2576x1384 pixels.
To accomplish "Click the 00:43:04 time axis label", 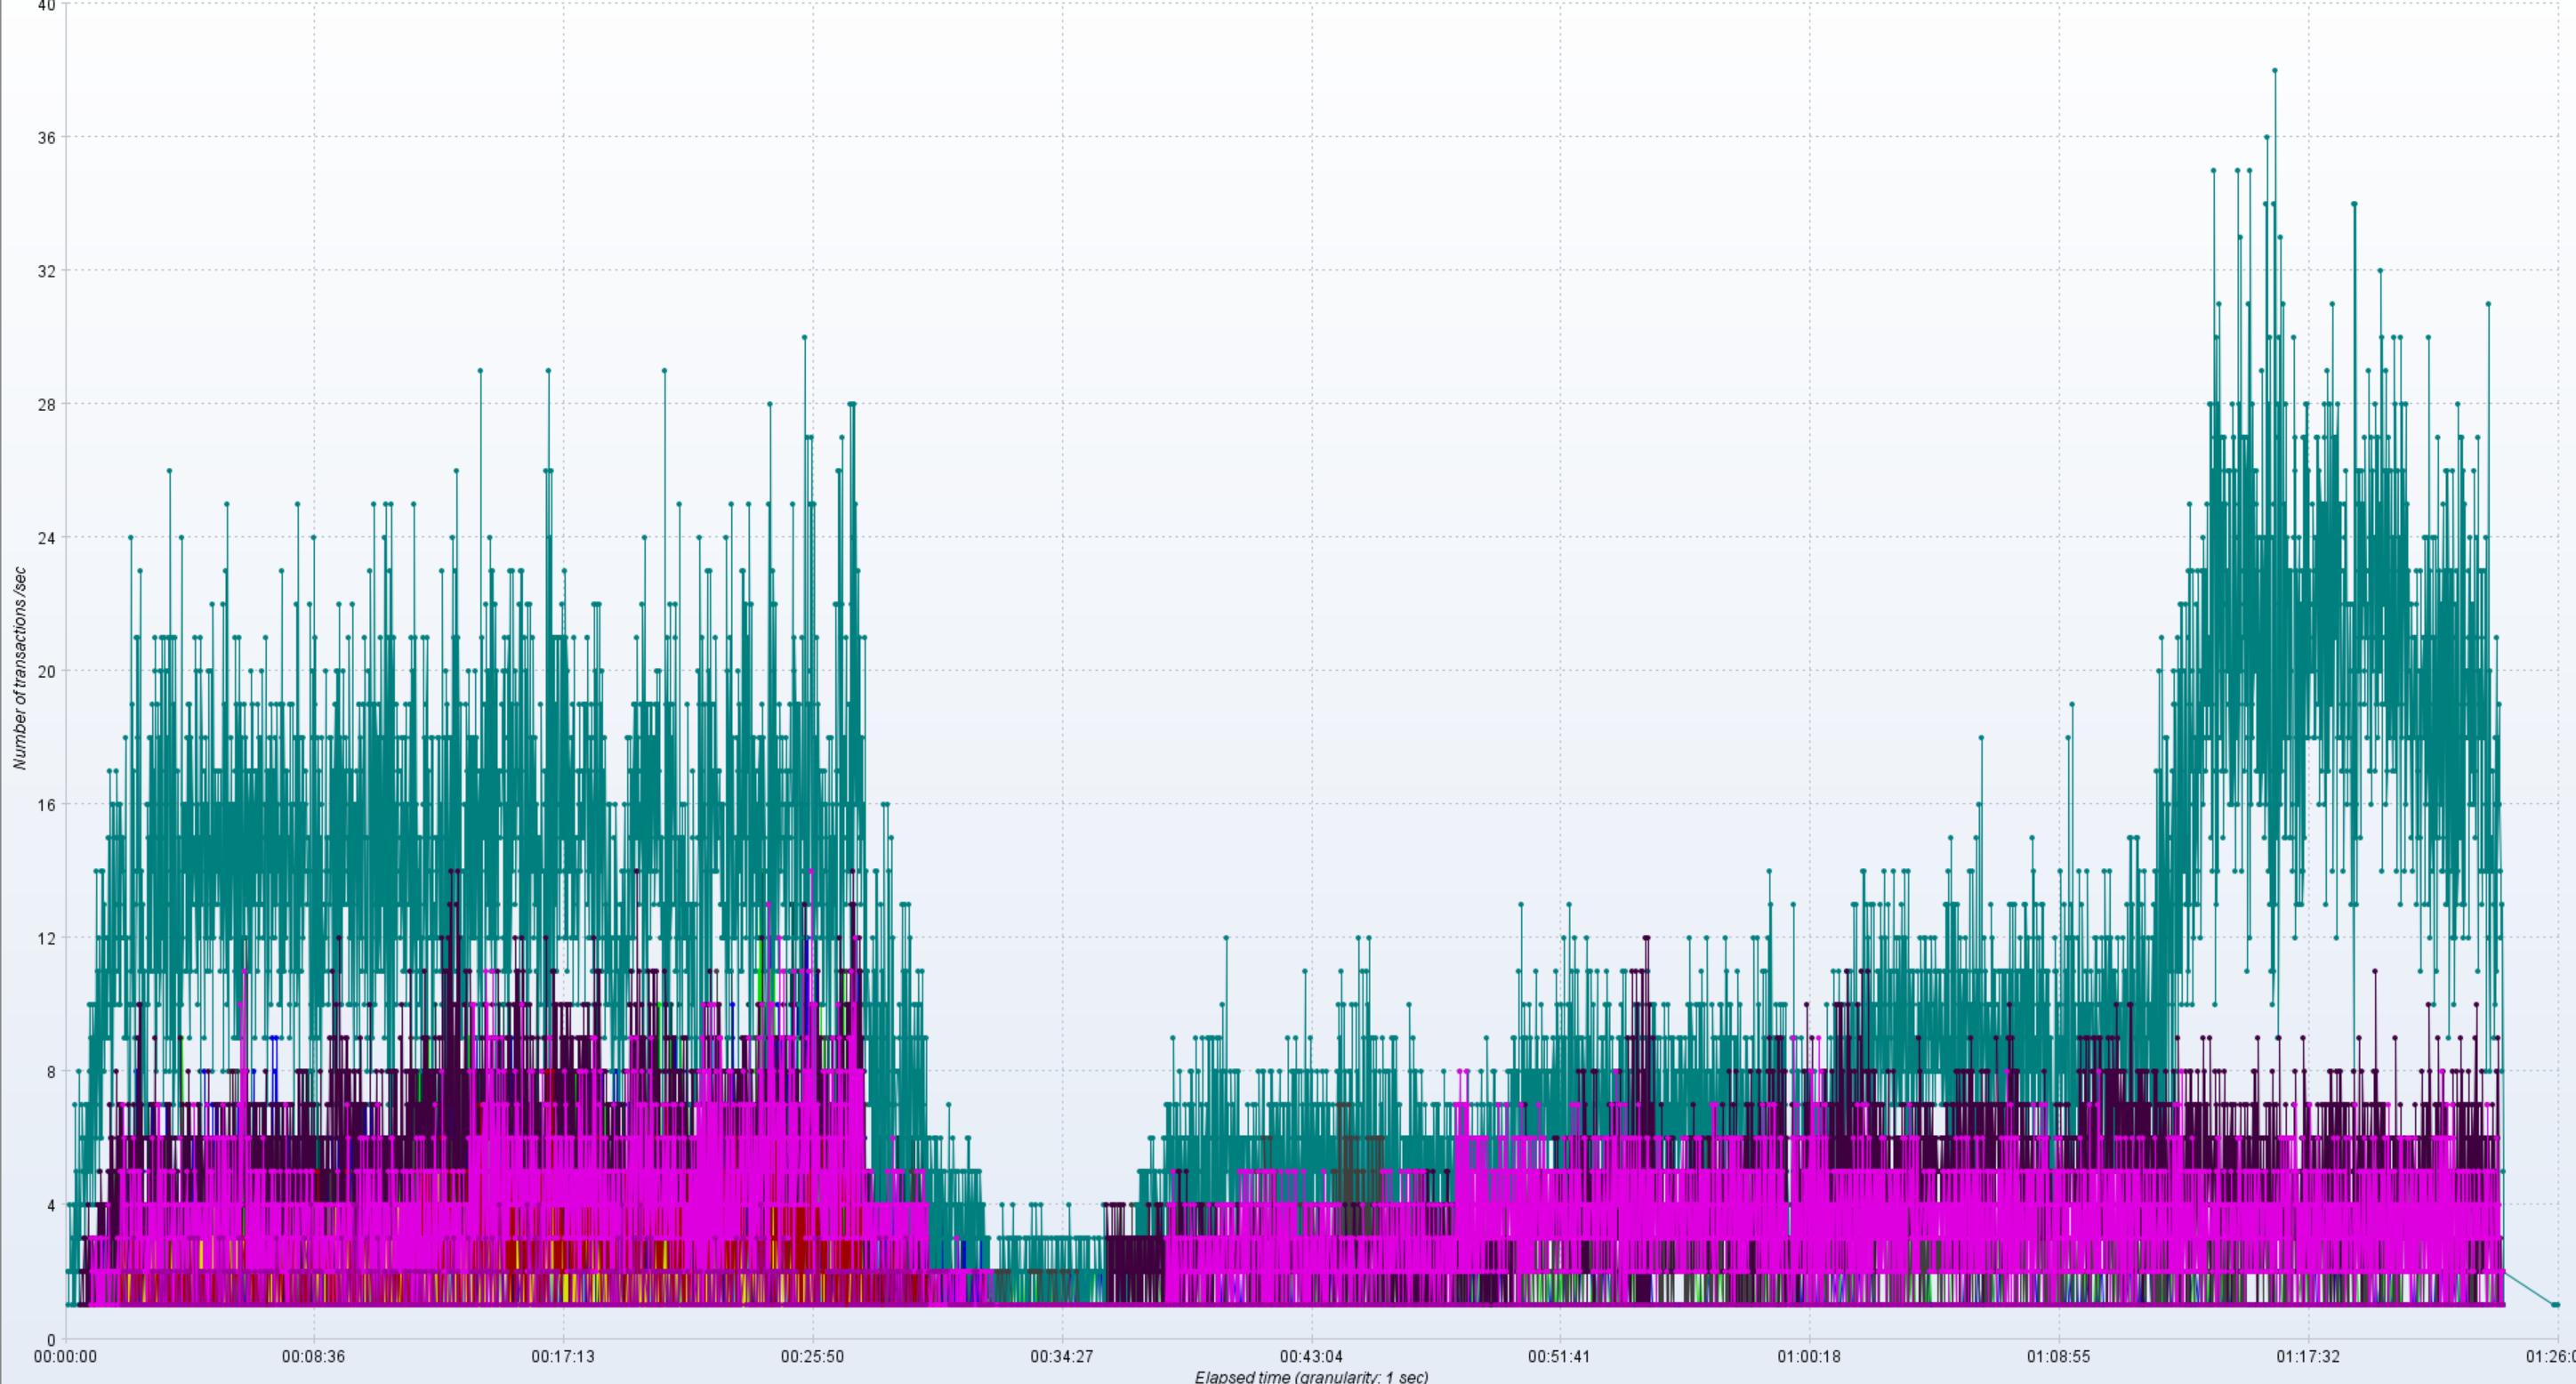I will pos(1311,1357).
